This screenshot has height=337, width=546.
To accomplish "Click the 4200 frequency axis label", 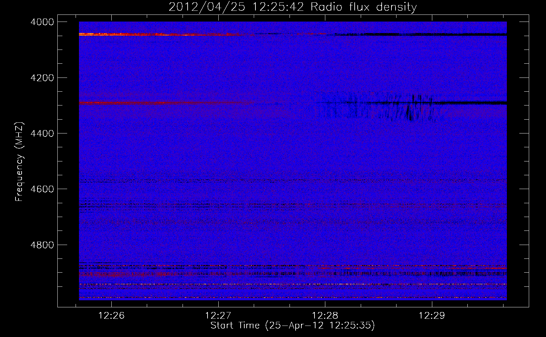I will [x=42, y=78].
